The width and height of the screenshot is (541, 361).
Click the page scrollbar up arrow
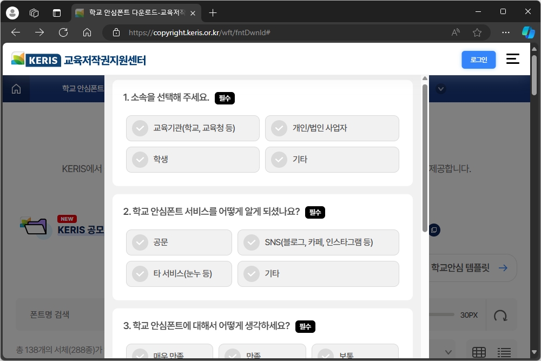click(x=534, y=49)
